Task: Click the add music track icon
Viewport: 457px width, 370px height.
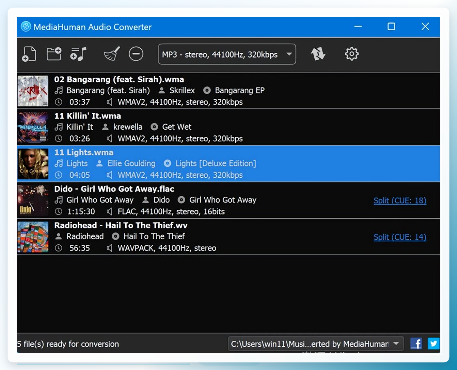Action: coord(78,54)
